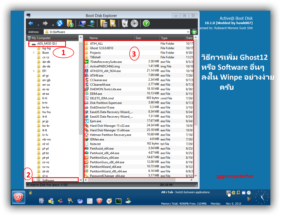Map a network drive icon

point(82,24)
